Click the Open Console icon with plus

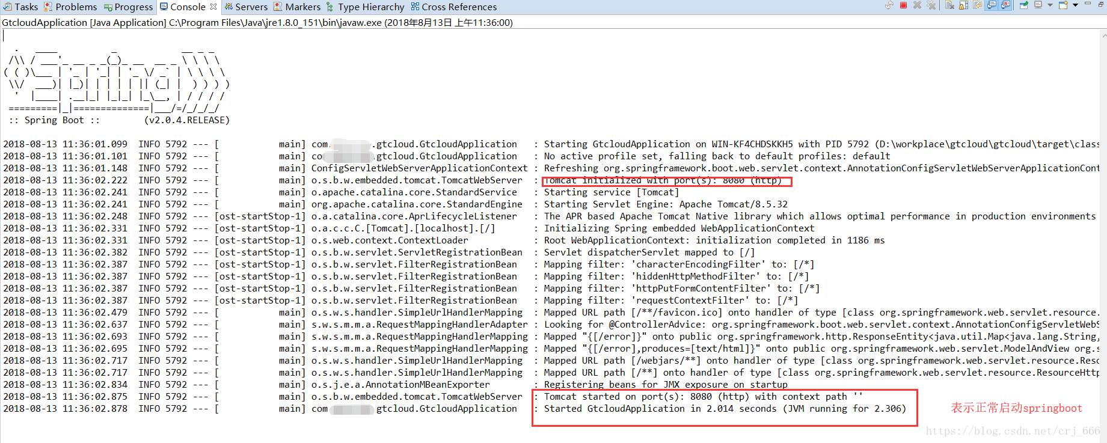pos(1063,5)
